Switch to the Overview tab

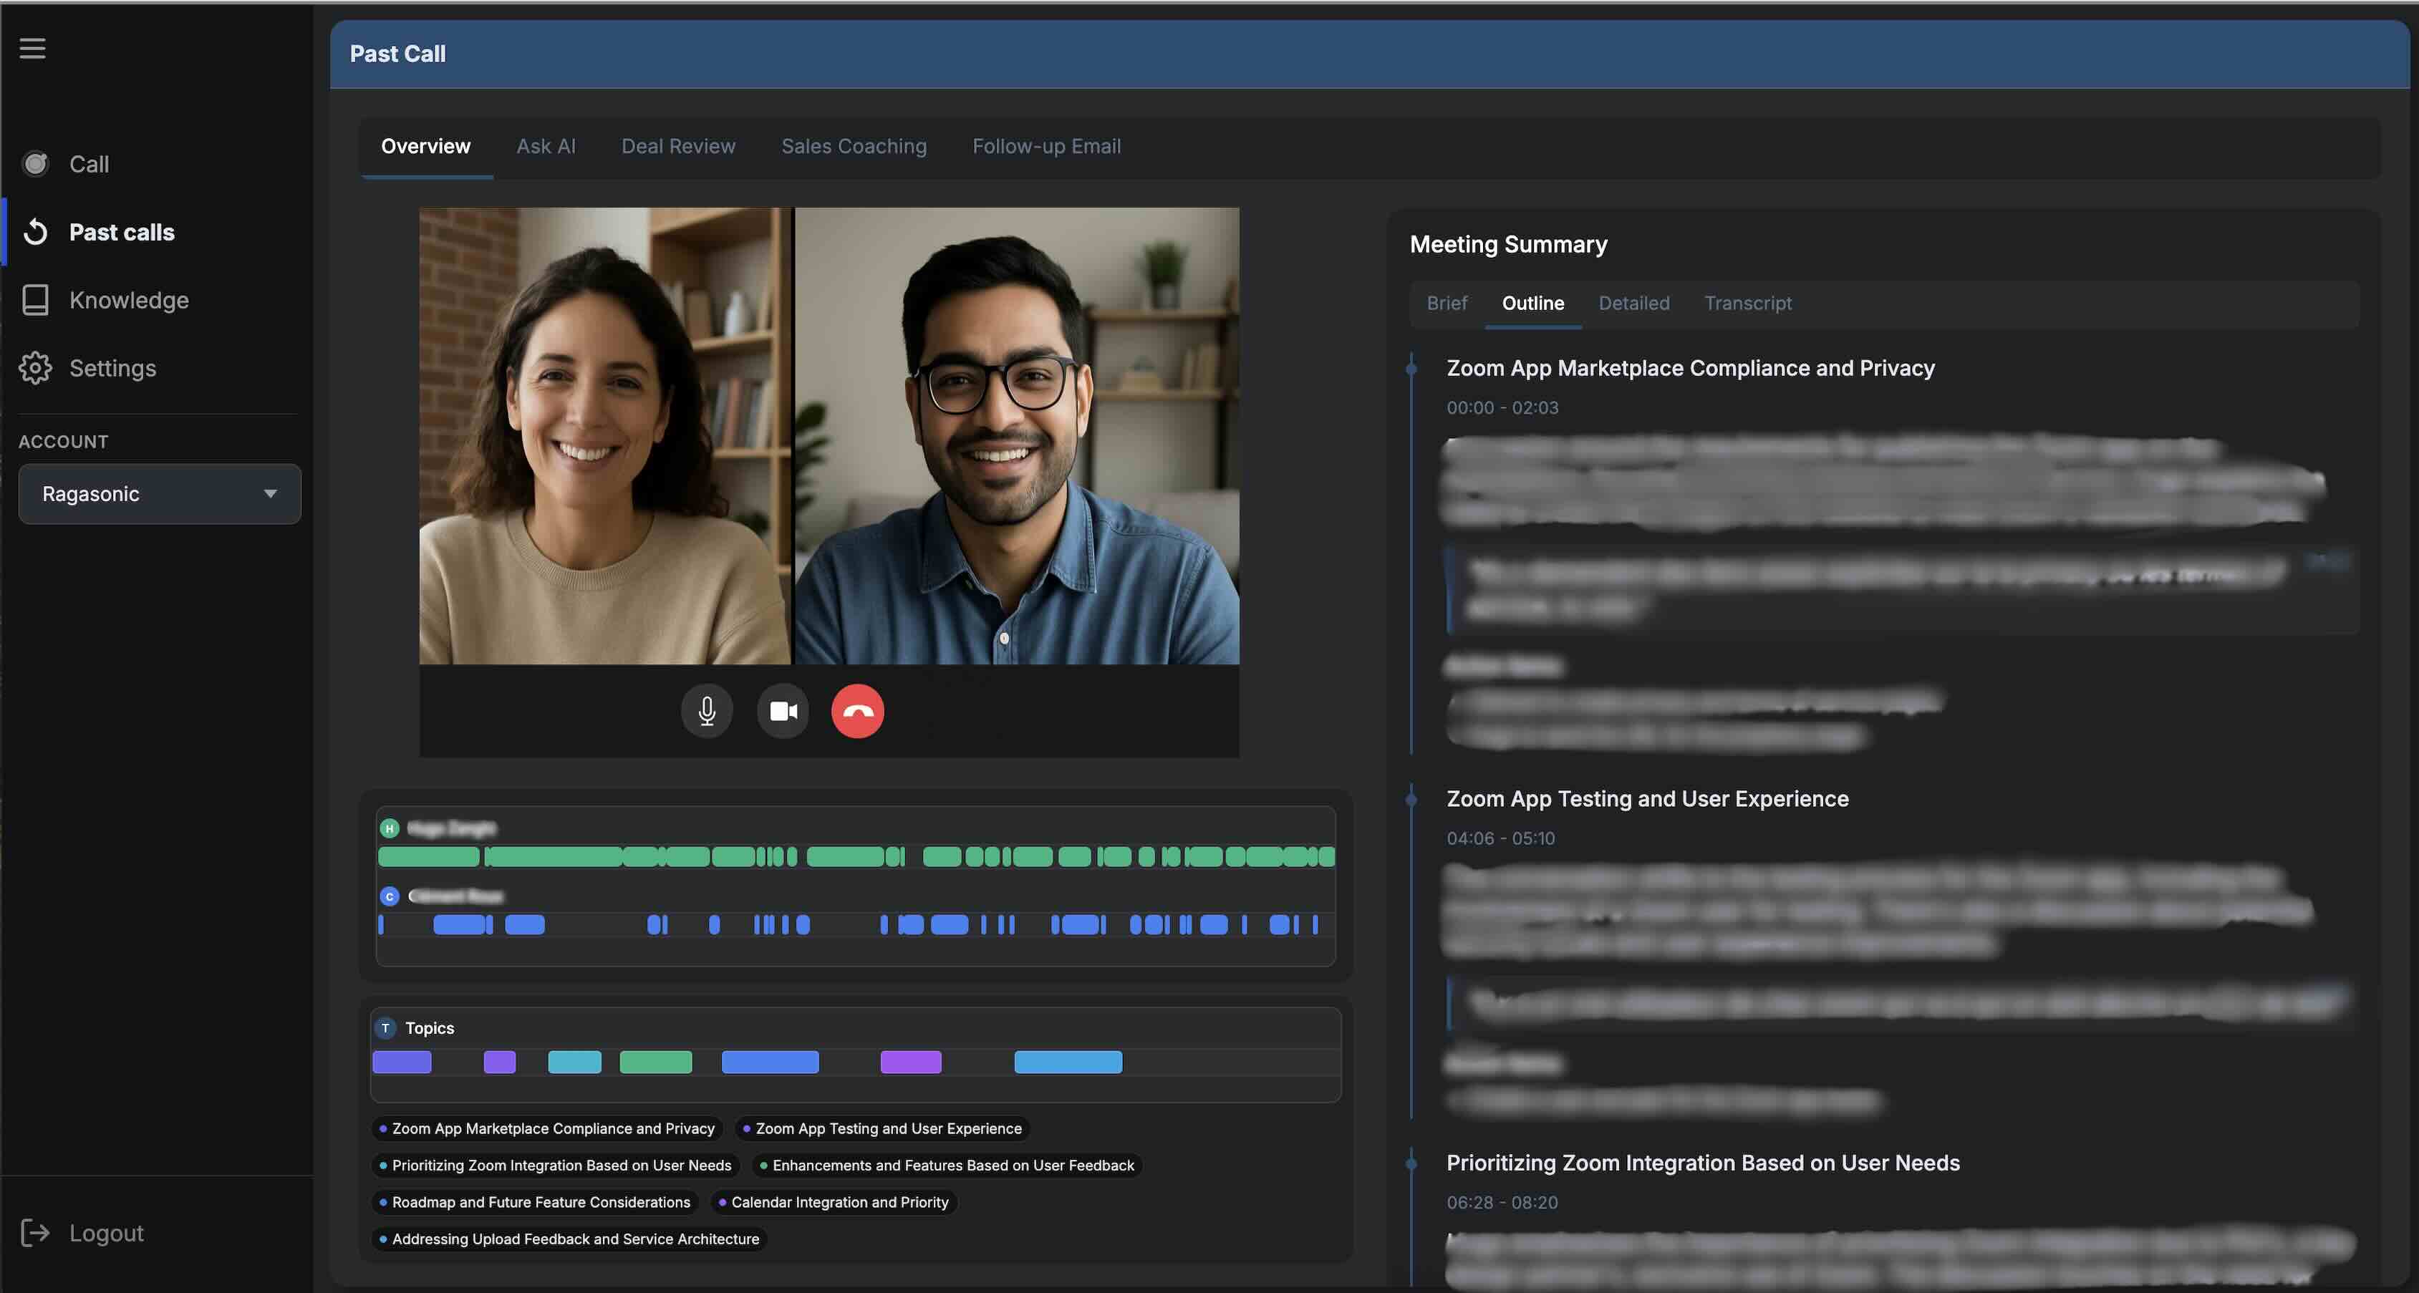426,147
